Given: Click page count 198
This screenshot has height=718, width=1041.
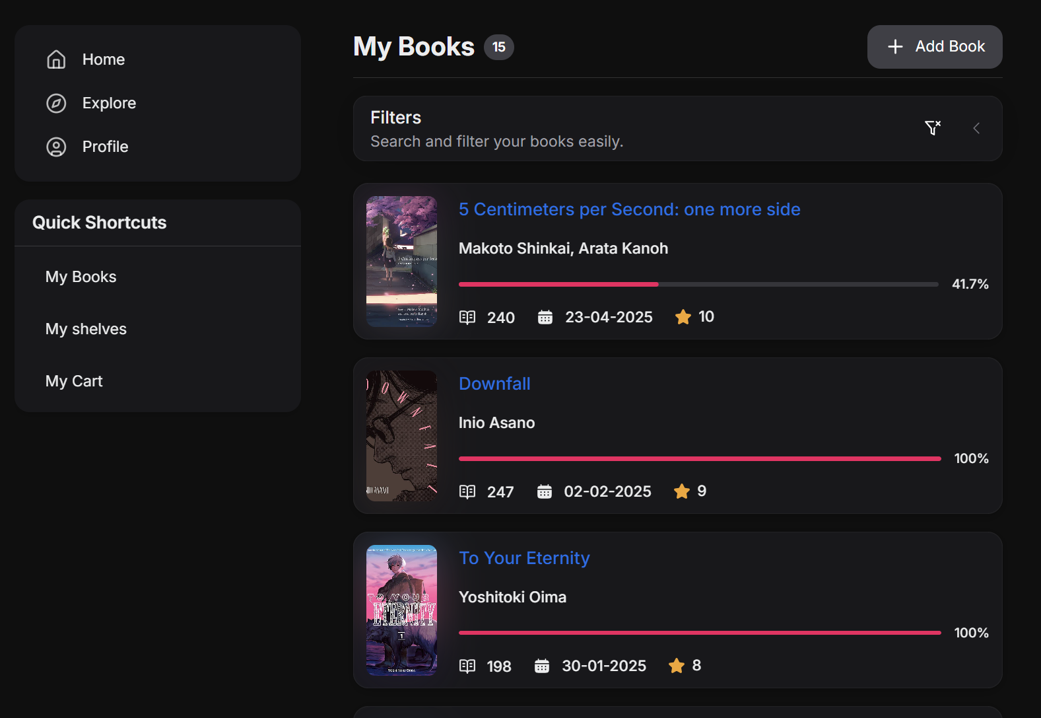Looking at the screenshot, I should click(x=499, y=666).
